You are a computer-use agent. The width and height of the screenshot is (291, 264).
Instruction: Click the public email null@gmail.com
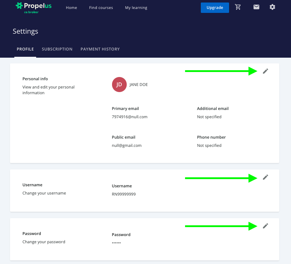(x=127, y=145)
